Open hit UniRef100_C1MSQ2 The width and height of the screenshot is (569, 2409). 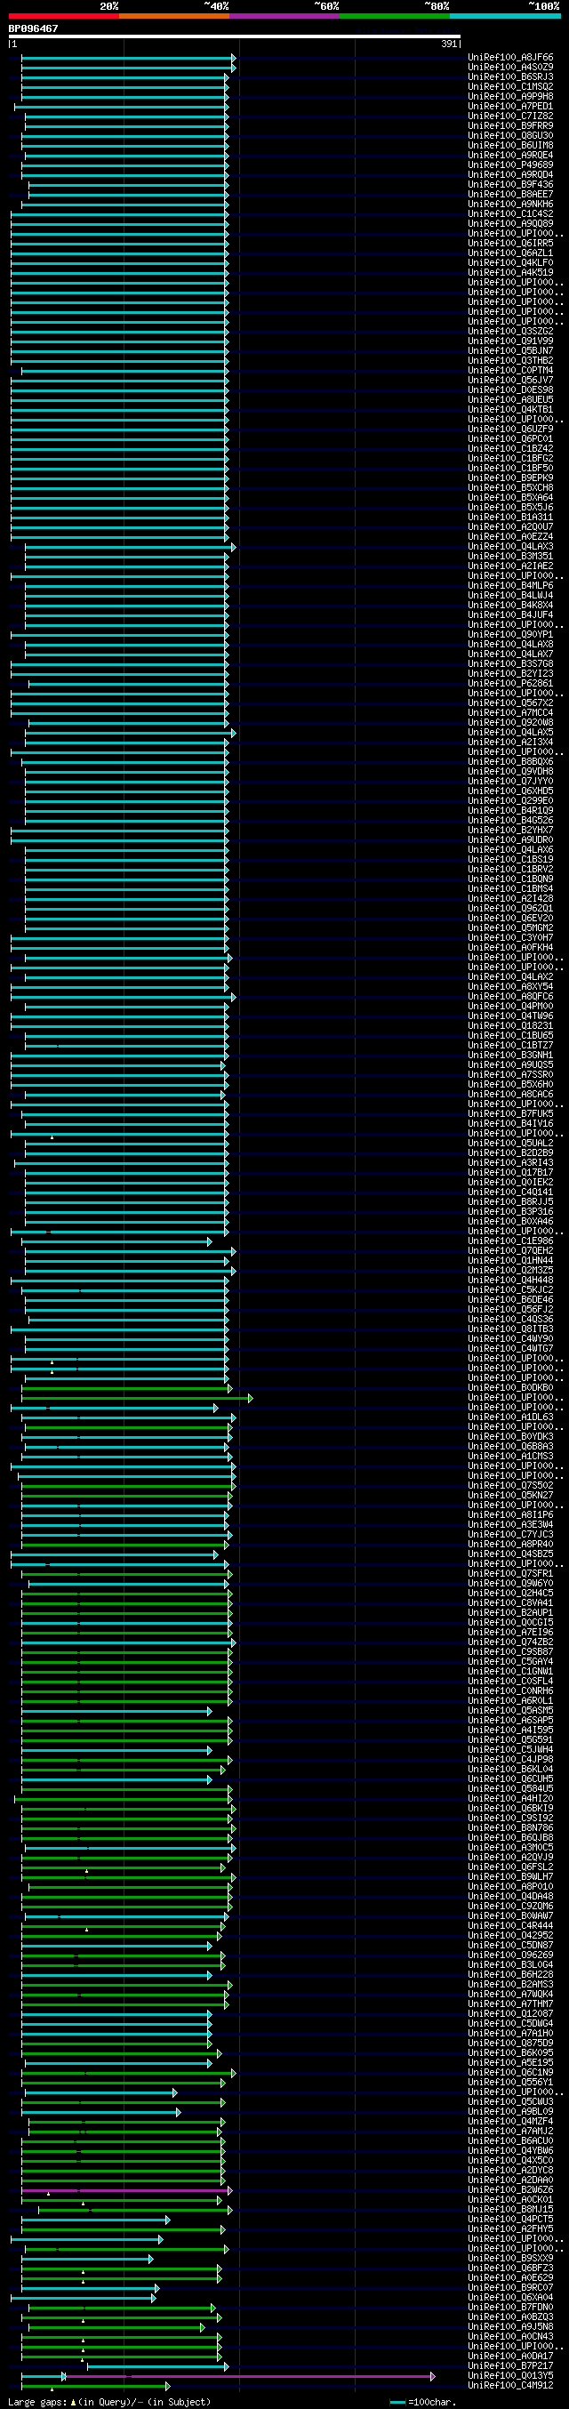click(x=510, y=87)
